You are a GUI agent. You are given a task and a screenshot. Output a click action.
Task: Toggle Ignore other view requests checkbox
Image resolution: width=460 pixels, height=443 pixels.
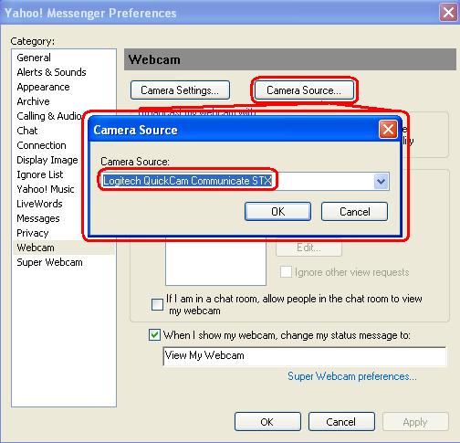point(286,271)
